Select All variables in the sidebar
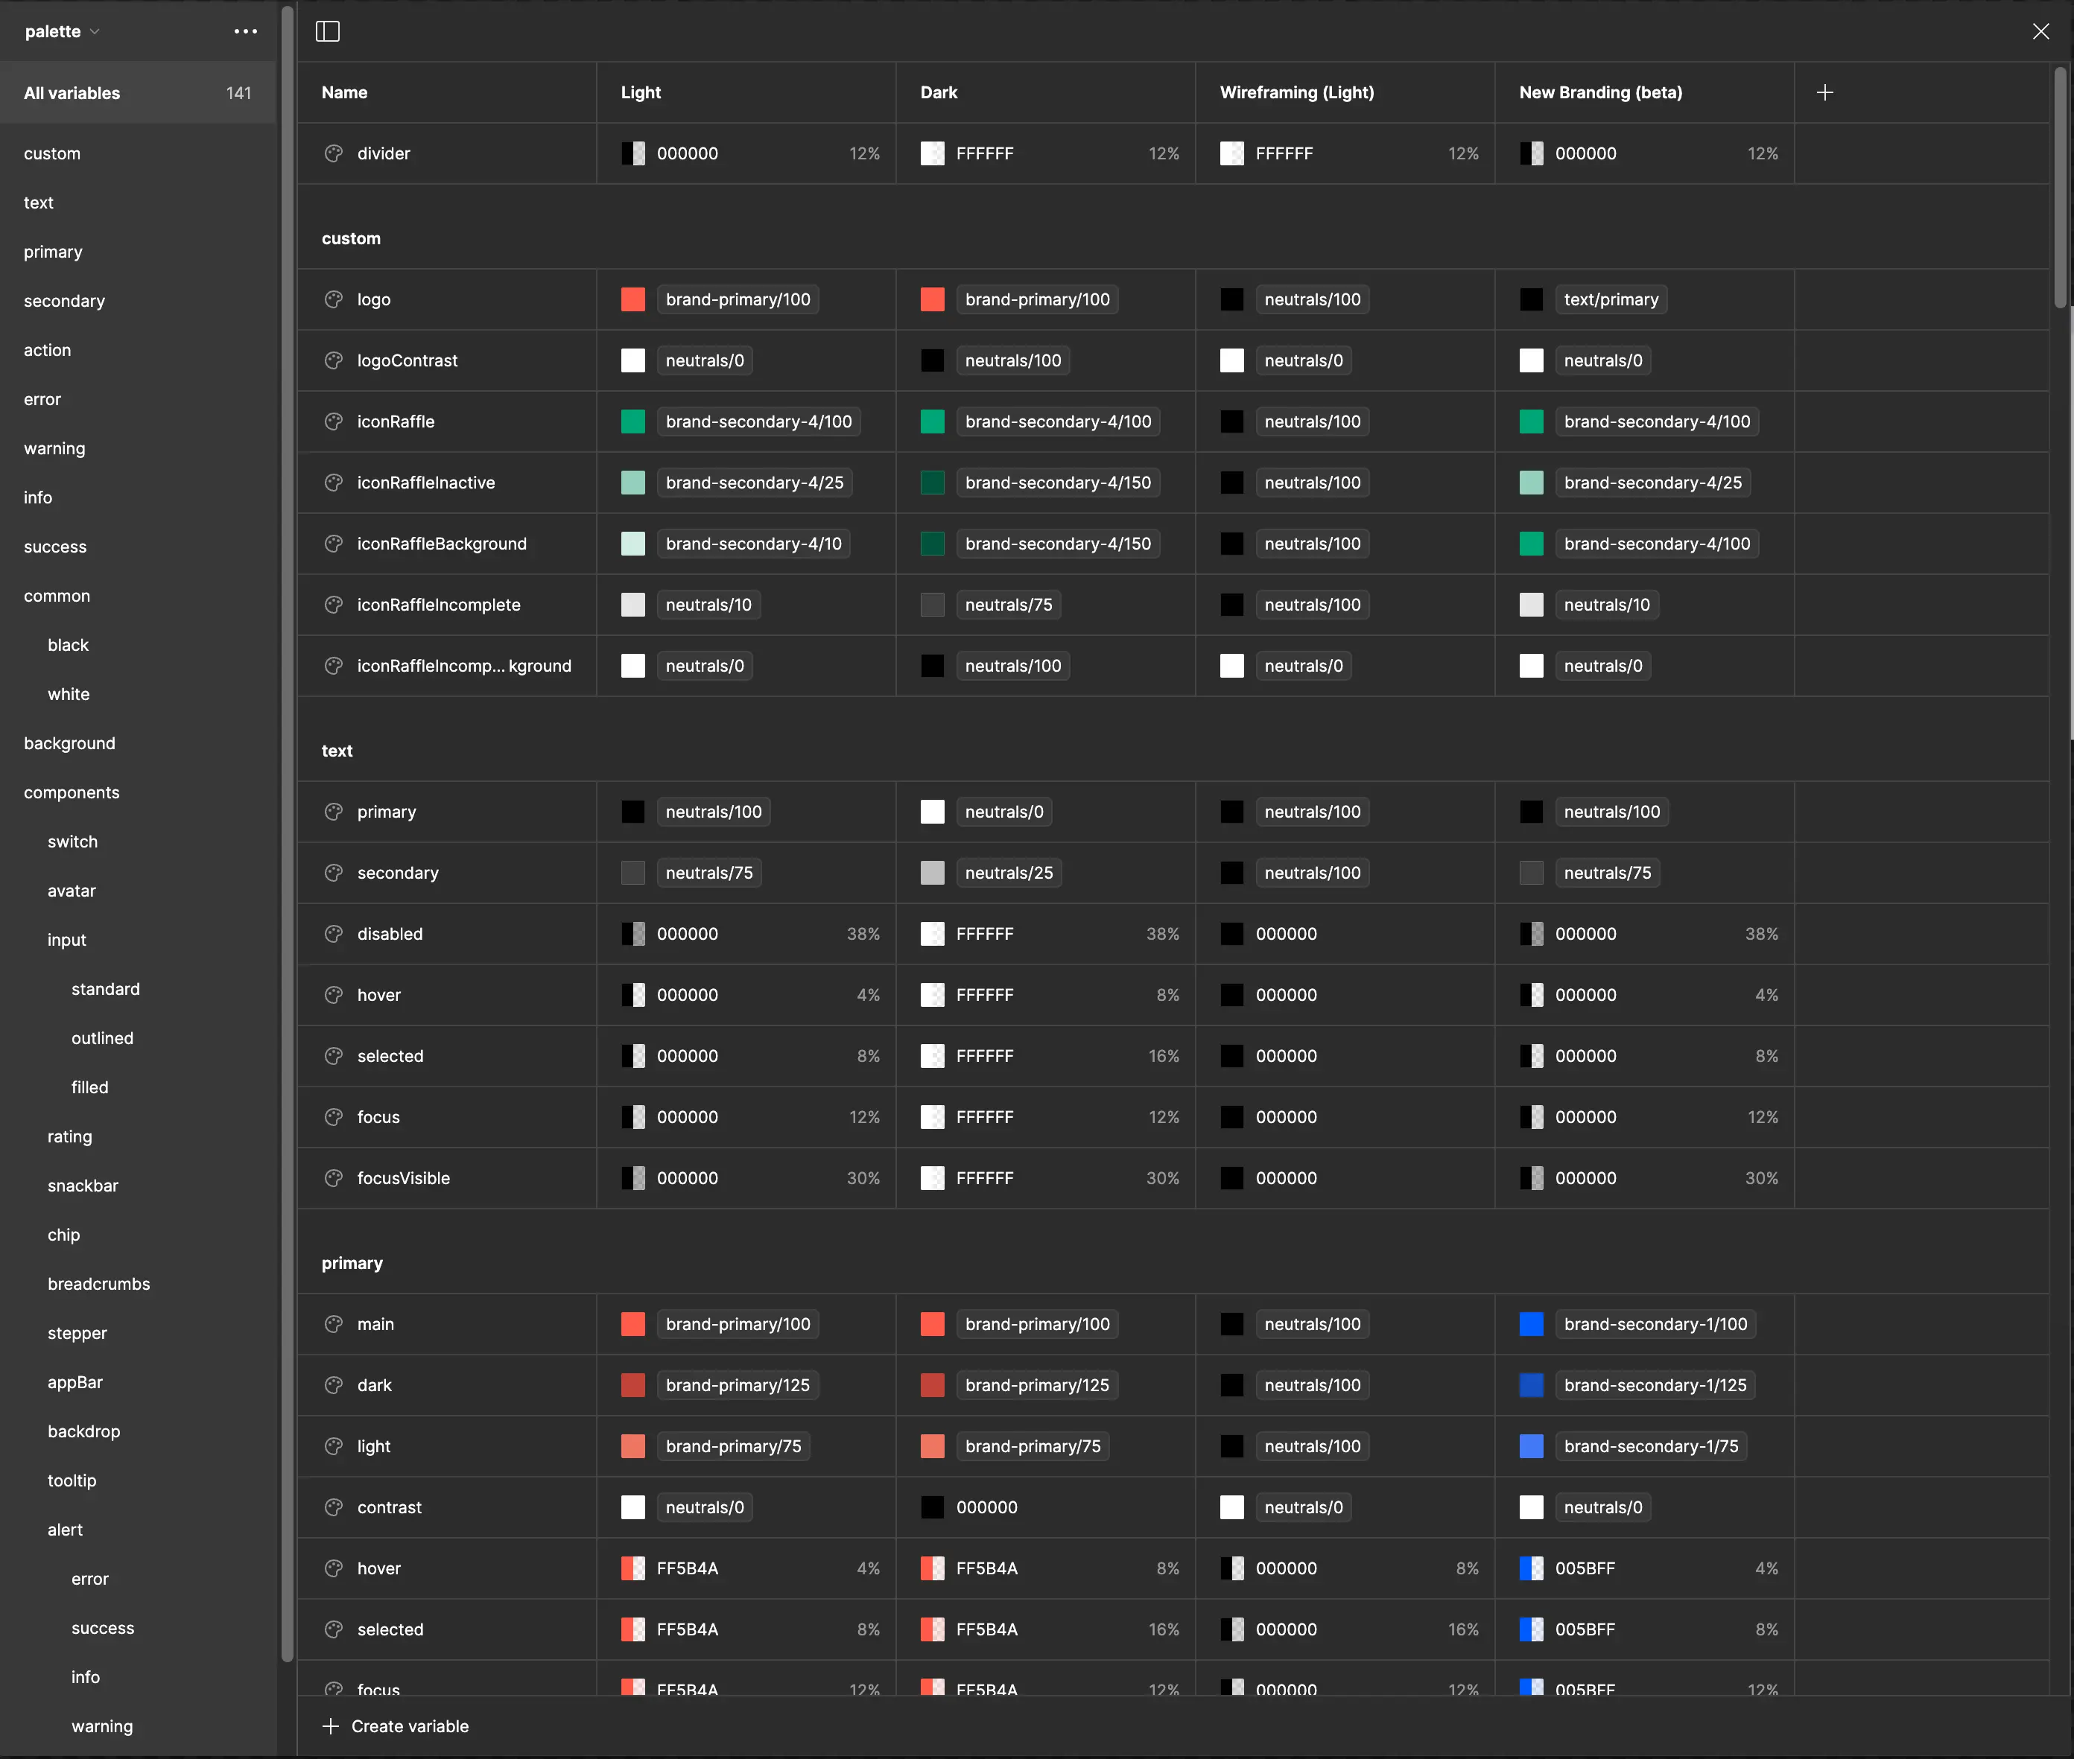The height and width of the screenshot is (1759, 2074). (72, 93)
